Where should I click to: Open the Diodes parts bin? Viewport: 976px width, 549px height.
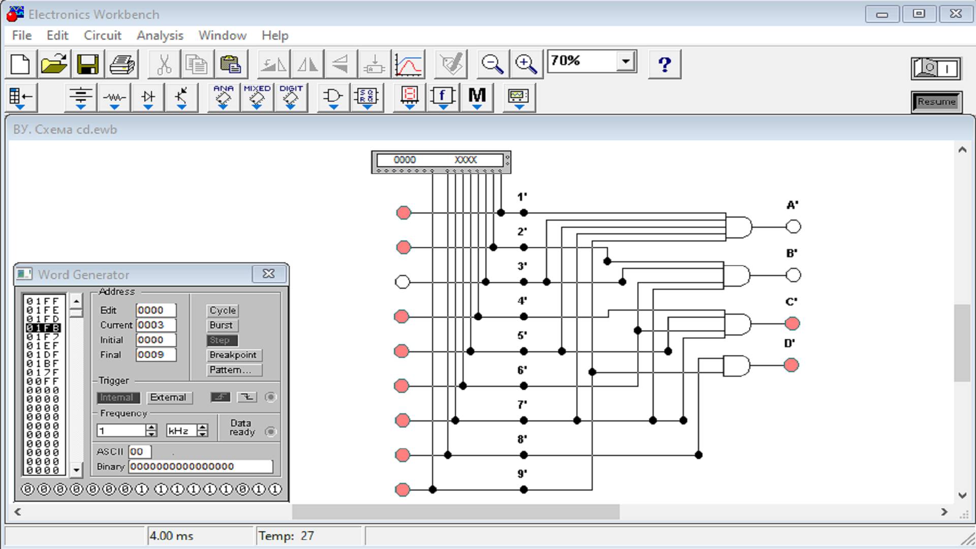pyautogui.click(x=148, y=97)
